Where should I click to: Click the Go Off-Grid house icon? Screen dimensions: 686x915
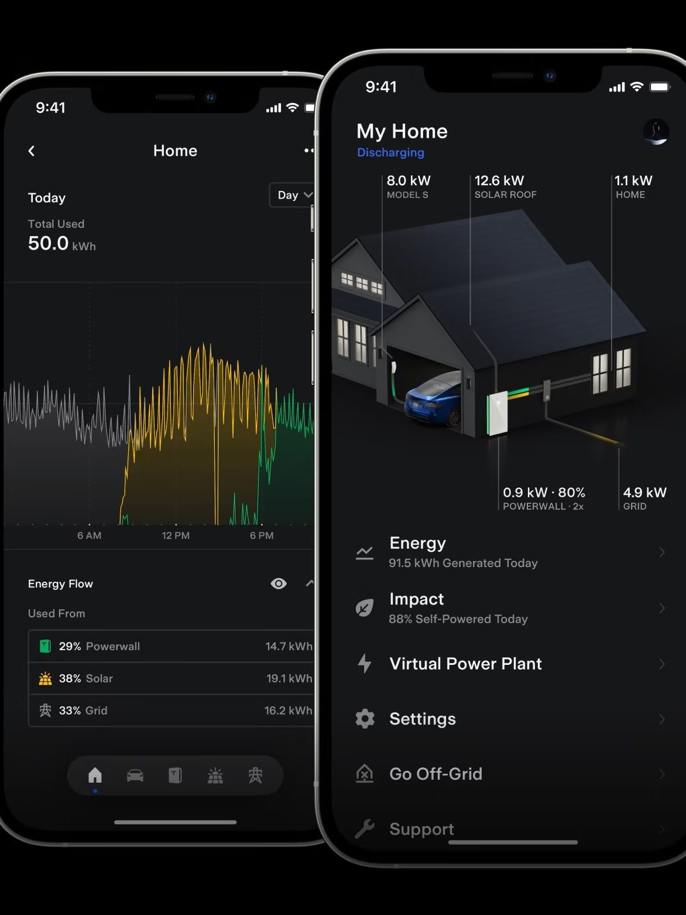coord(365,774)
